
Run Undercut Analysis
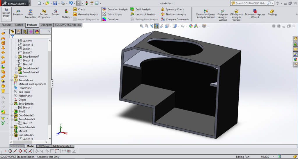[143, 14]
